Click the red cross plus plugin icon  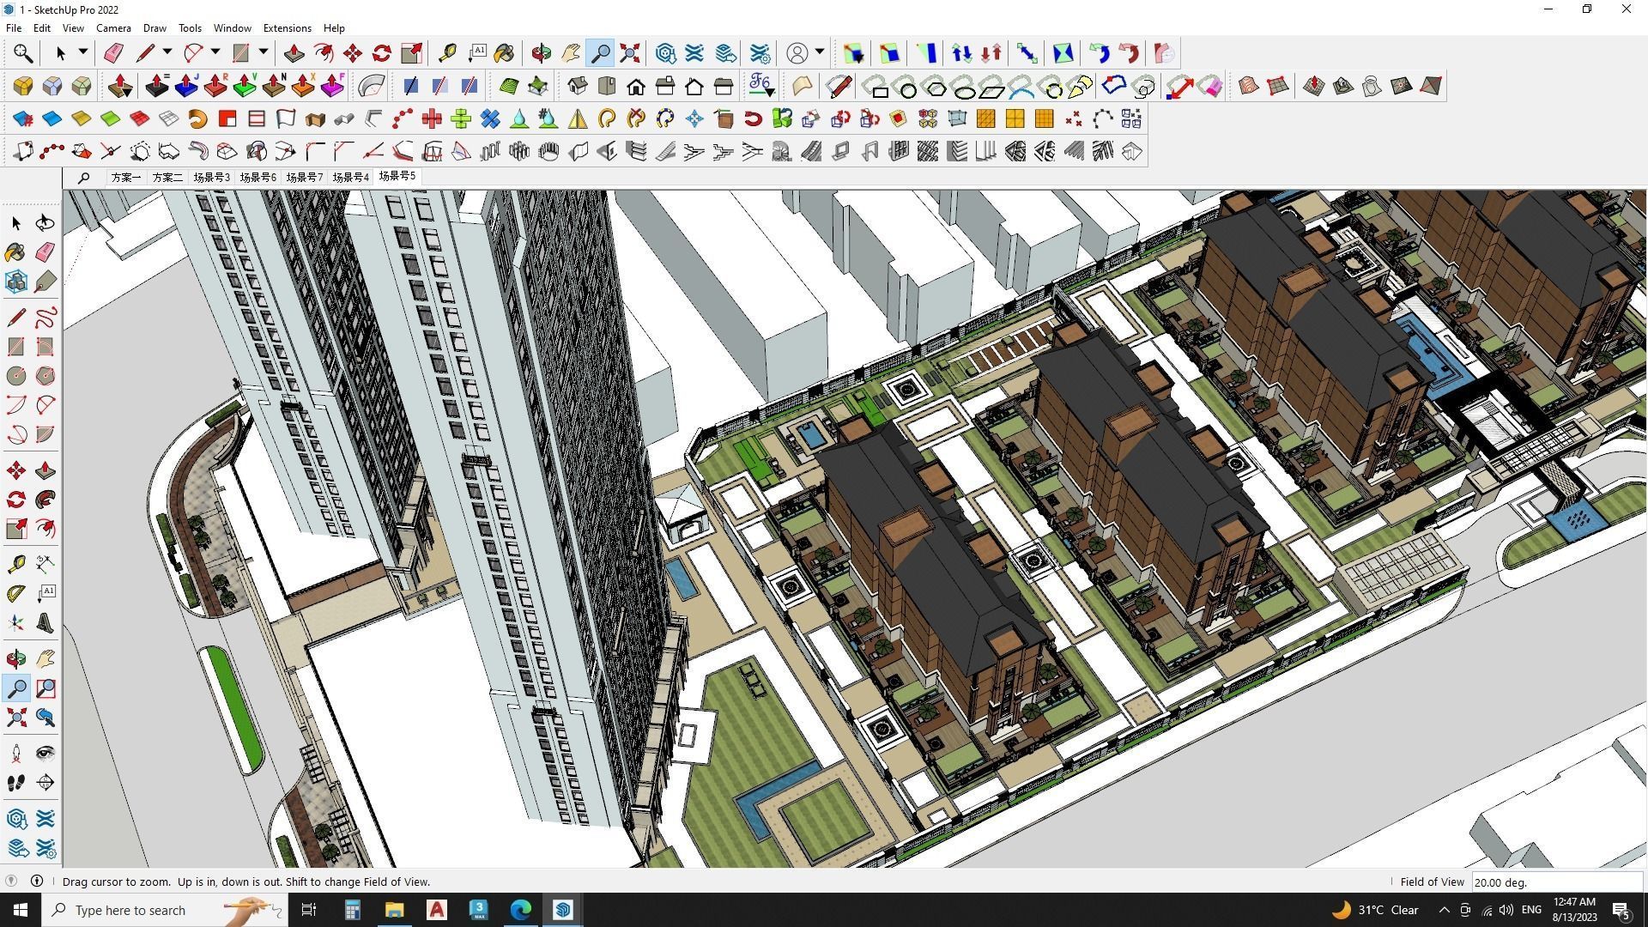pos(432,118)
